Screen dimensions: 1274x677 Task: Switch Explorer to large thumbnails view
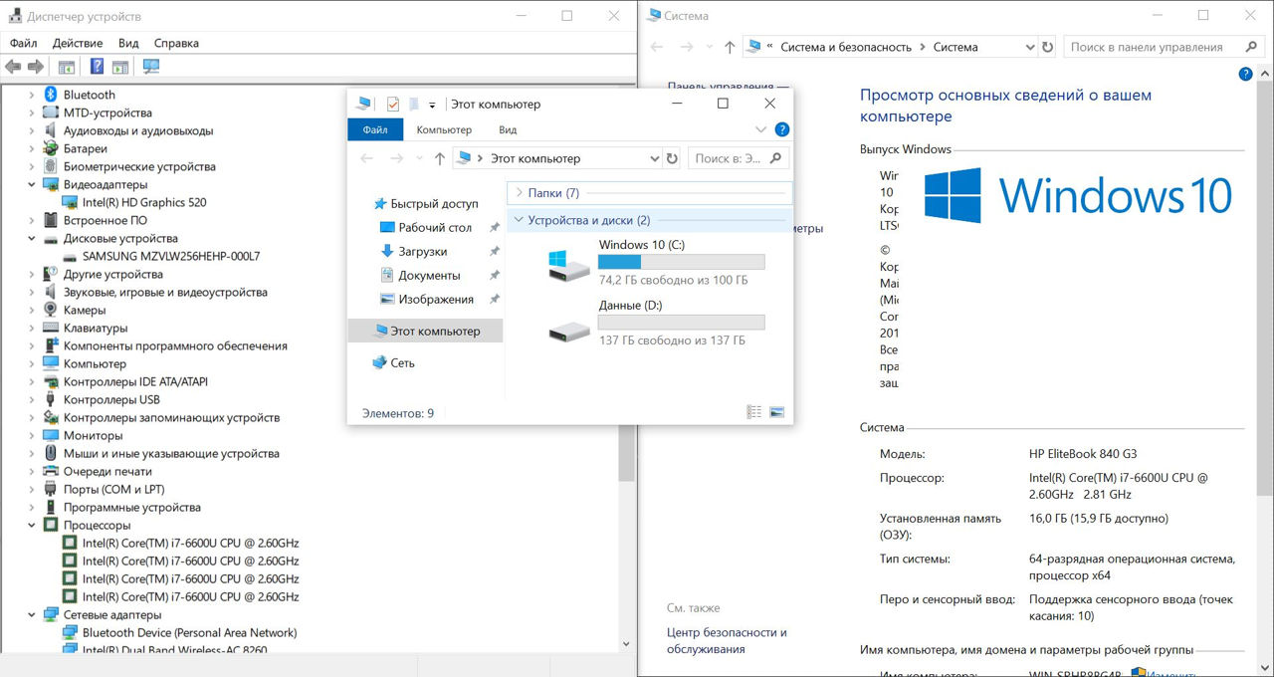(777, 412)
